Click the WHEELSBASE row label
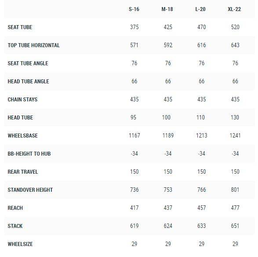The width and height of the screenshot is (258, 257). tap(23, 136)
